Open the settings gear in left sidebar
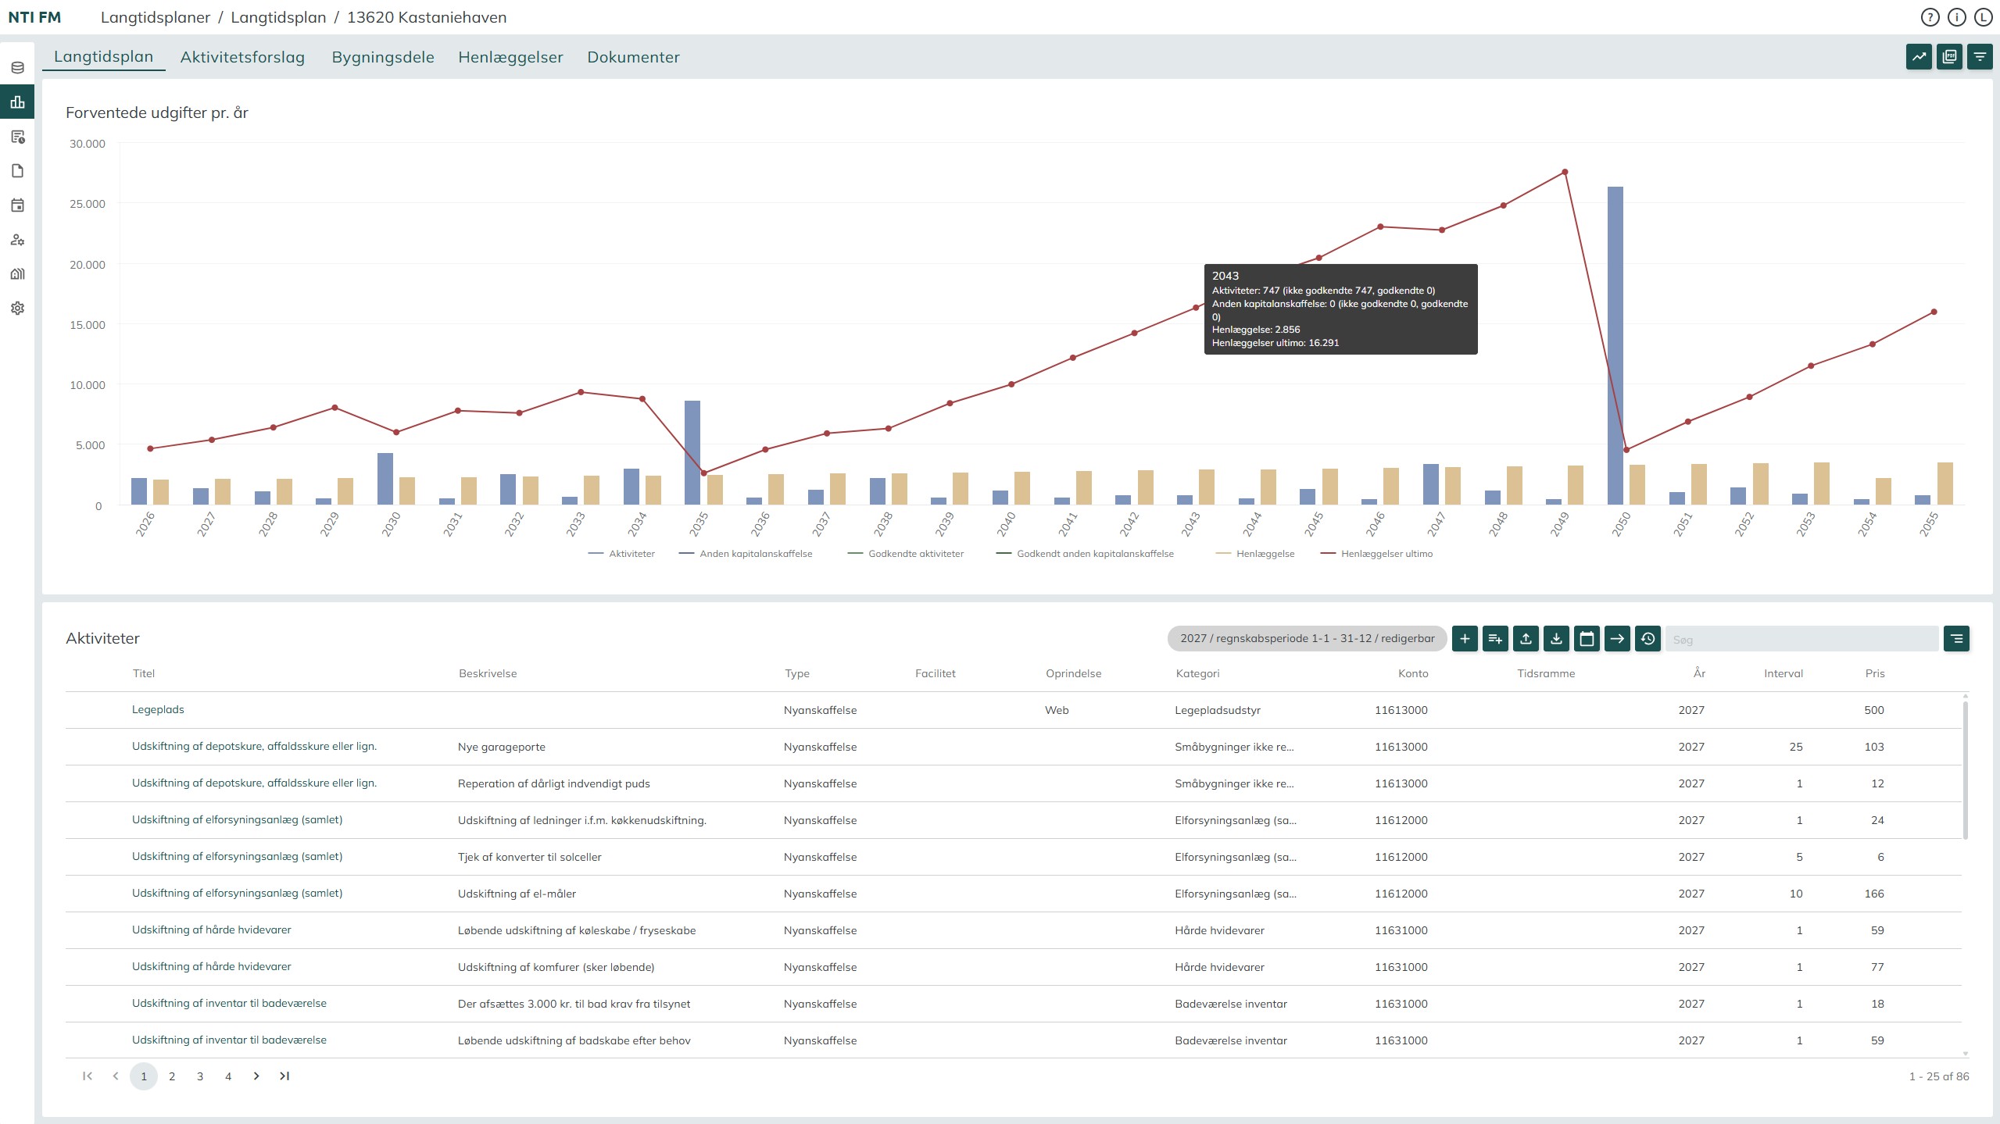The height and width of the screenshot is (1124, 2000). pos(17,309)
